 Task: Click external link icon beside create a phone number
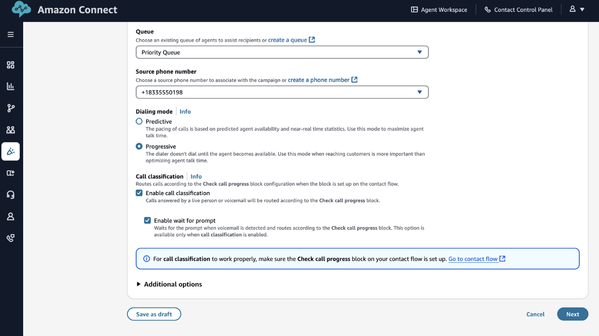[x=354, y=80]
